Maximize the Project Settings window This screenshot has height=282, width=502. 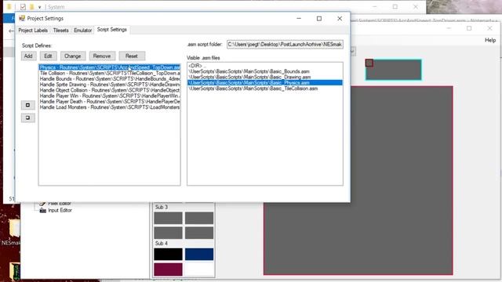tap(319, 19)
